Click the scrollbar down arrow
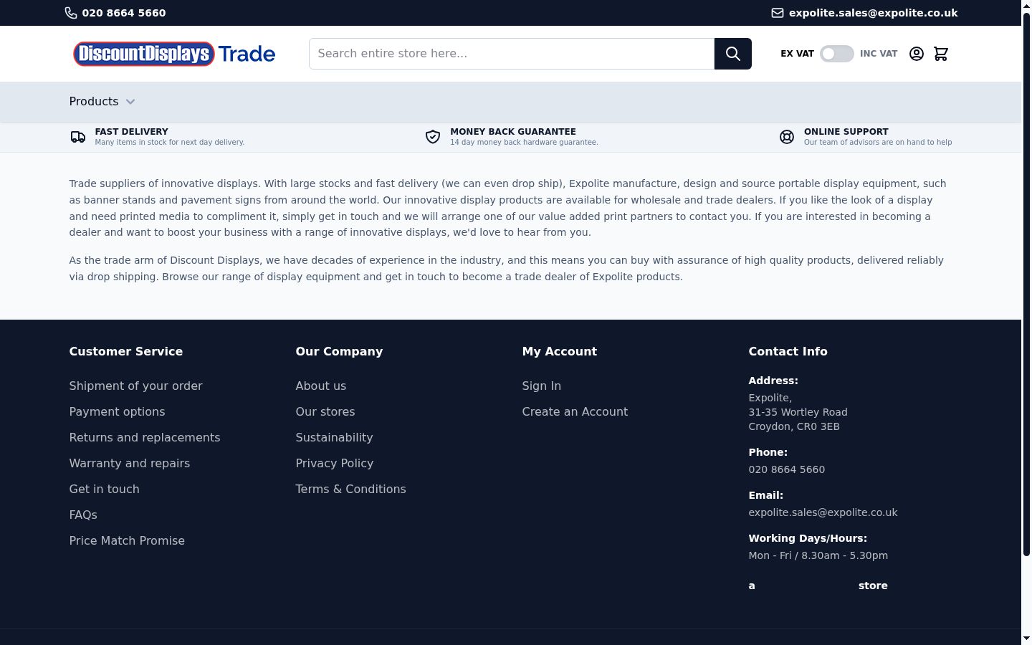1032x645 pixels. pos(1026,639)
